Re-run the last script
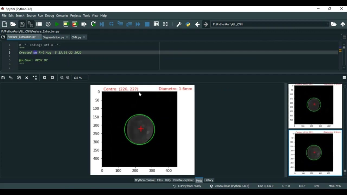The height and width of the screenshot is (195, 347). 93,24
